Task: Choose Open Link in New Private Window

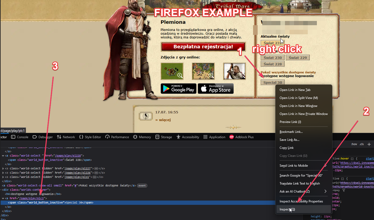Action: (x=304, y=114)
